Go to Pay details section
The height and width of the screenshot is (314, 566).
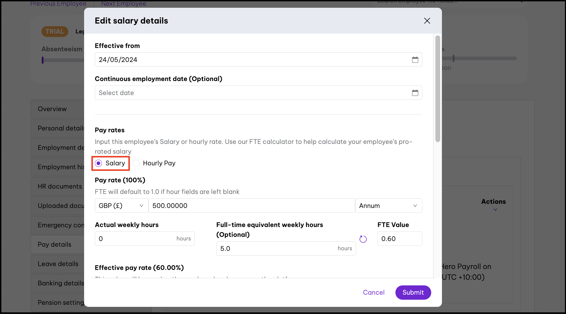point(55,245)
